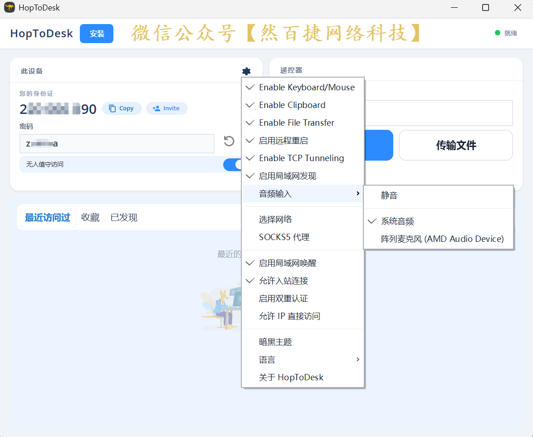Viewport: 533px width, 437px height.
Task: Click the settings gear icon in 此设备 panel
Action: [246, 71]
